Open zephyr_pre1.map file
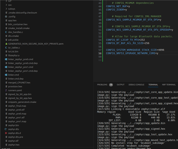The width and height of the screenshot is (178, 149). coord(17,121)
